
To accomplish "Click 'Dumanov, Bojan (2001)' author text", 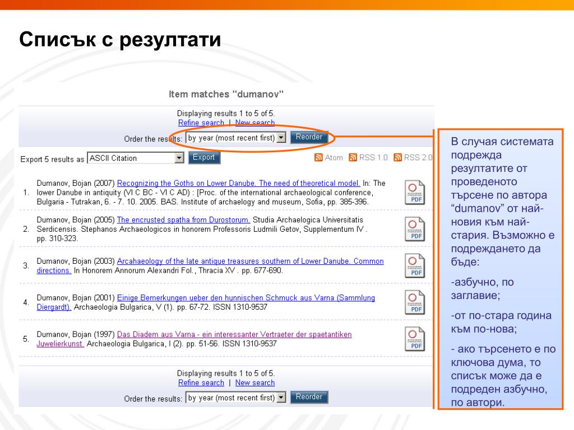I will pyautogui.click(x=76, y=298).
